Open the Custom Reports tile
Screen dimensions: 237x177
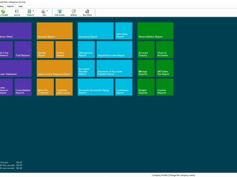coord(165,87)
